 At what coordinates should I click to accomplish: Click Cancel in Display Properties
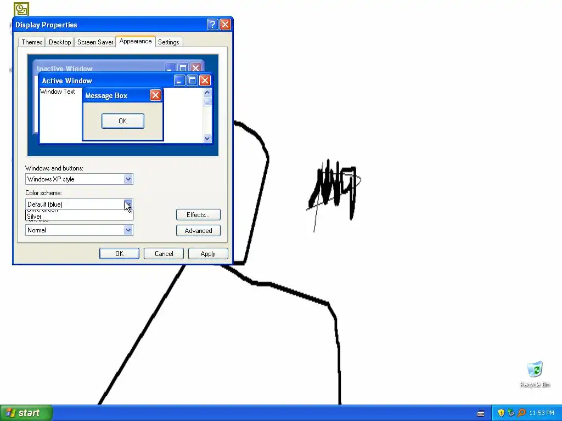pos(164,253)
